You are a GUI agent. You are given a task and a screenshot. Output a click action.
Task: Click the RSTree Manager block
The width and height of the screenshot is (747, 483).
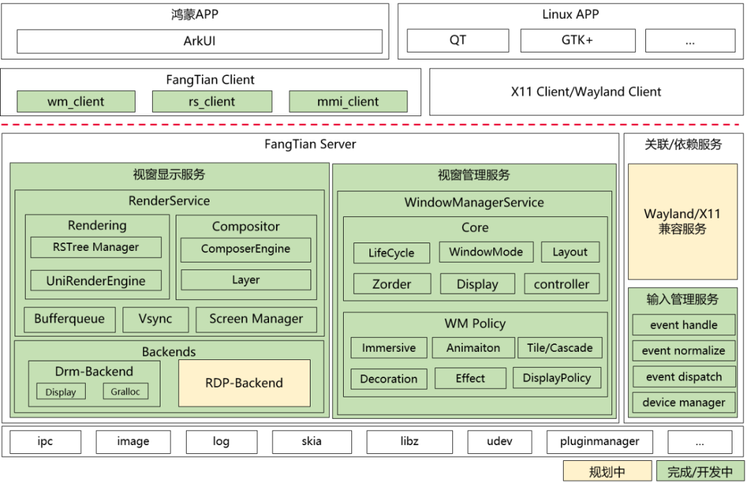pyautogui.click(x=95, y=247)
